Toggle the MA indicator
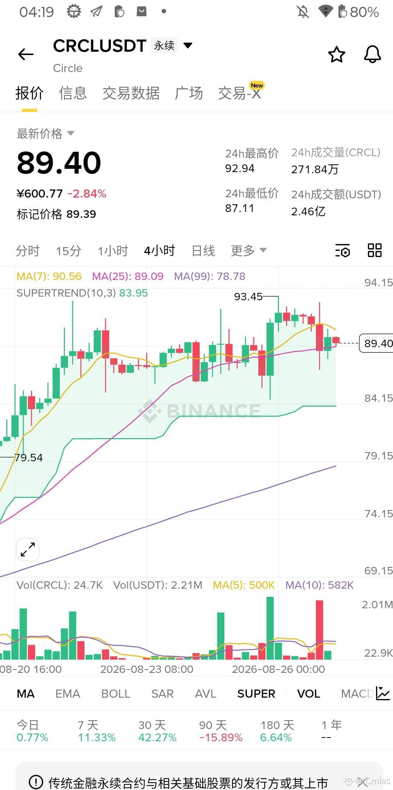 pyautogui.click(x=26, y=694)
